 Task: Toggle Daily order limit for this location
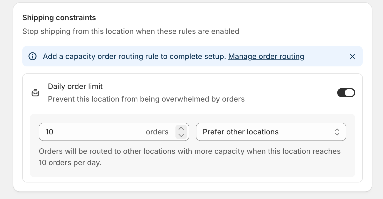[346, 93]
